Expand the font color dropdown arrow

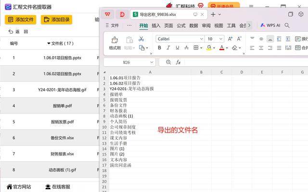[227, 48]
